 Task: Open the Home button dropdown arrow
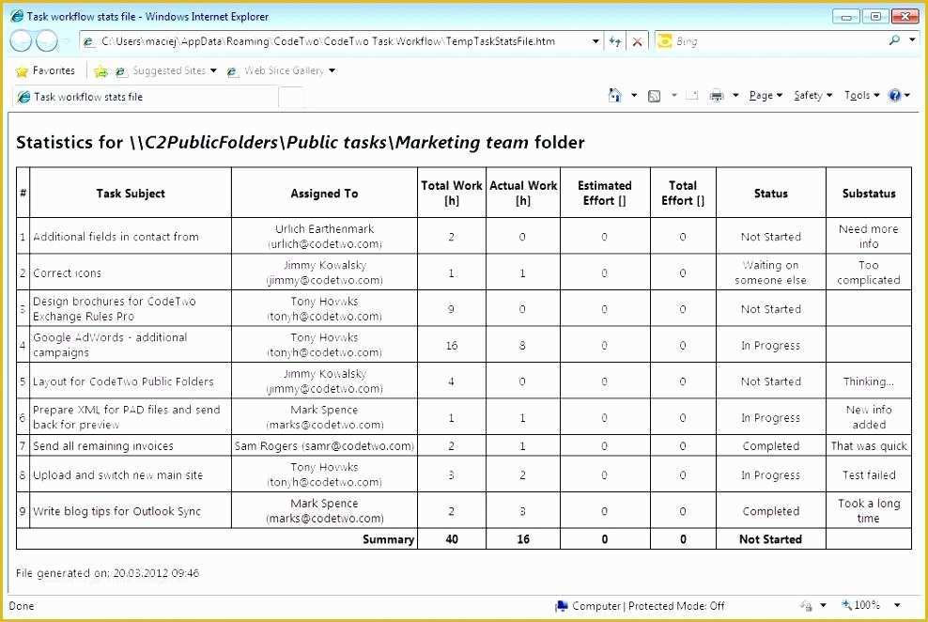click(x=634, y=95)
